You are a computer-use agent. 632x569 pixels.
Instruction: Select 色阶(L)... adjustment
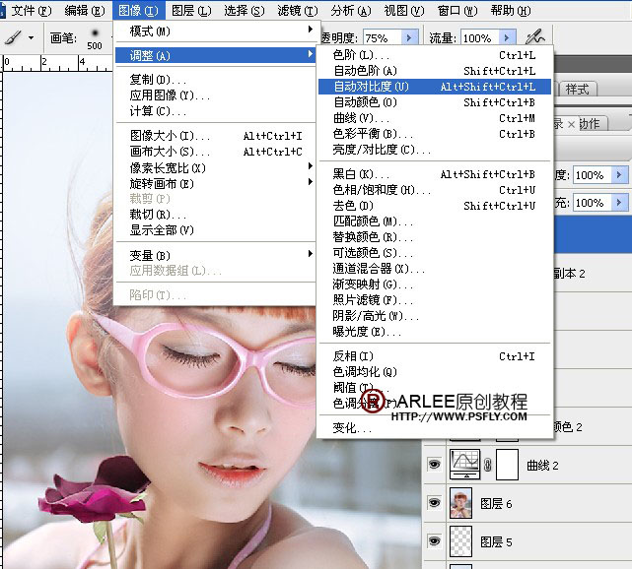coord(435,55)
